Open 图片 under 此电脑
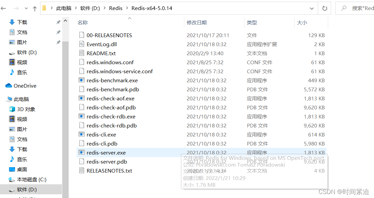Viewport: 374px width, 198px height. click(x=22, y=129)
